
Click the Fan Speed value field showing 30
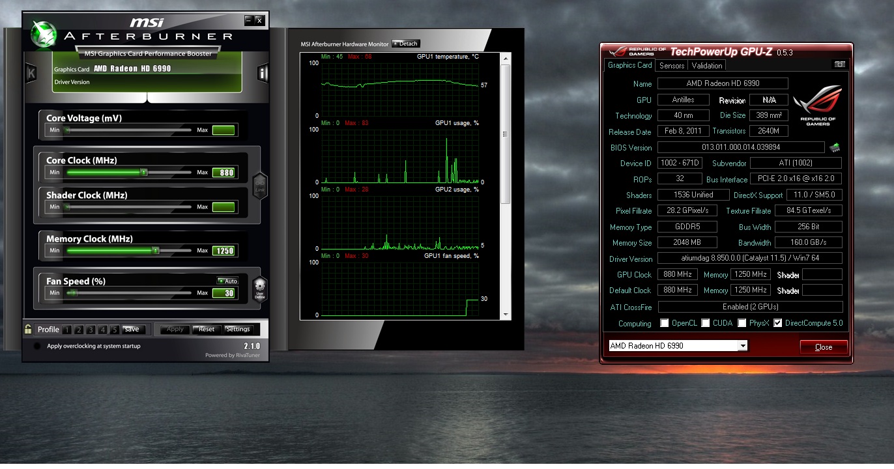223,293
